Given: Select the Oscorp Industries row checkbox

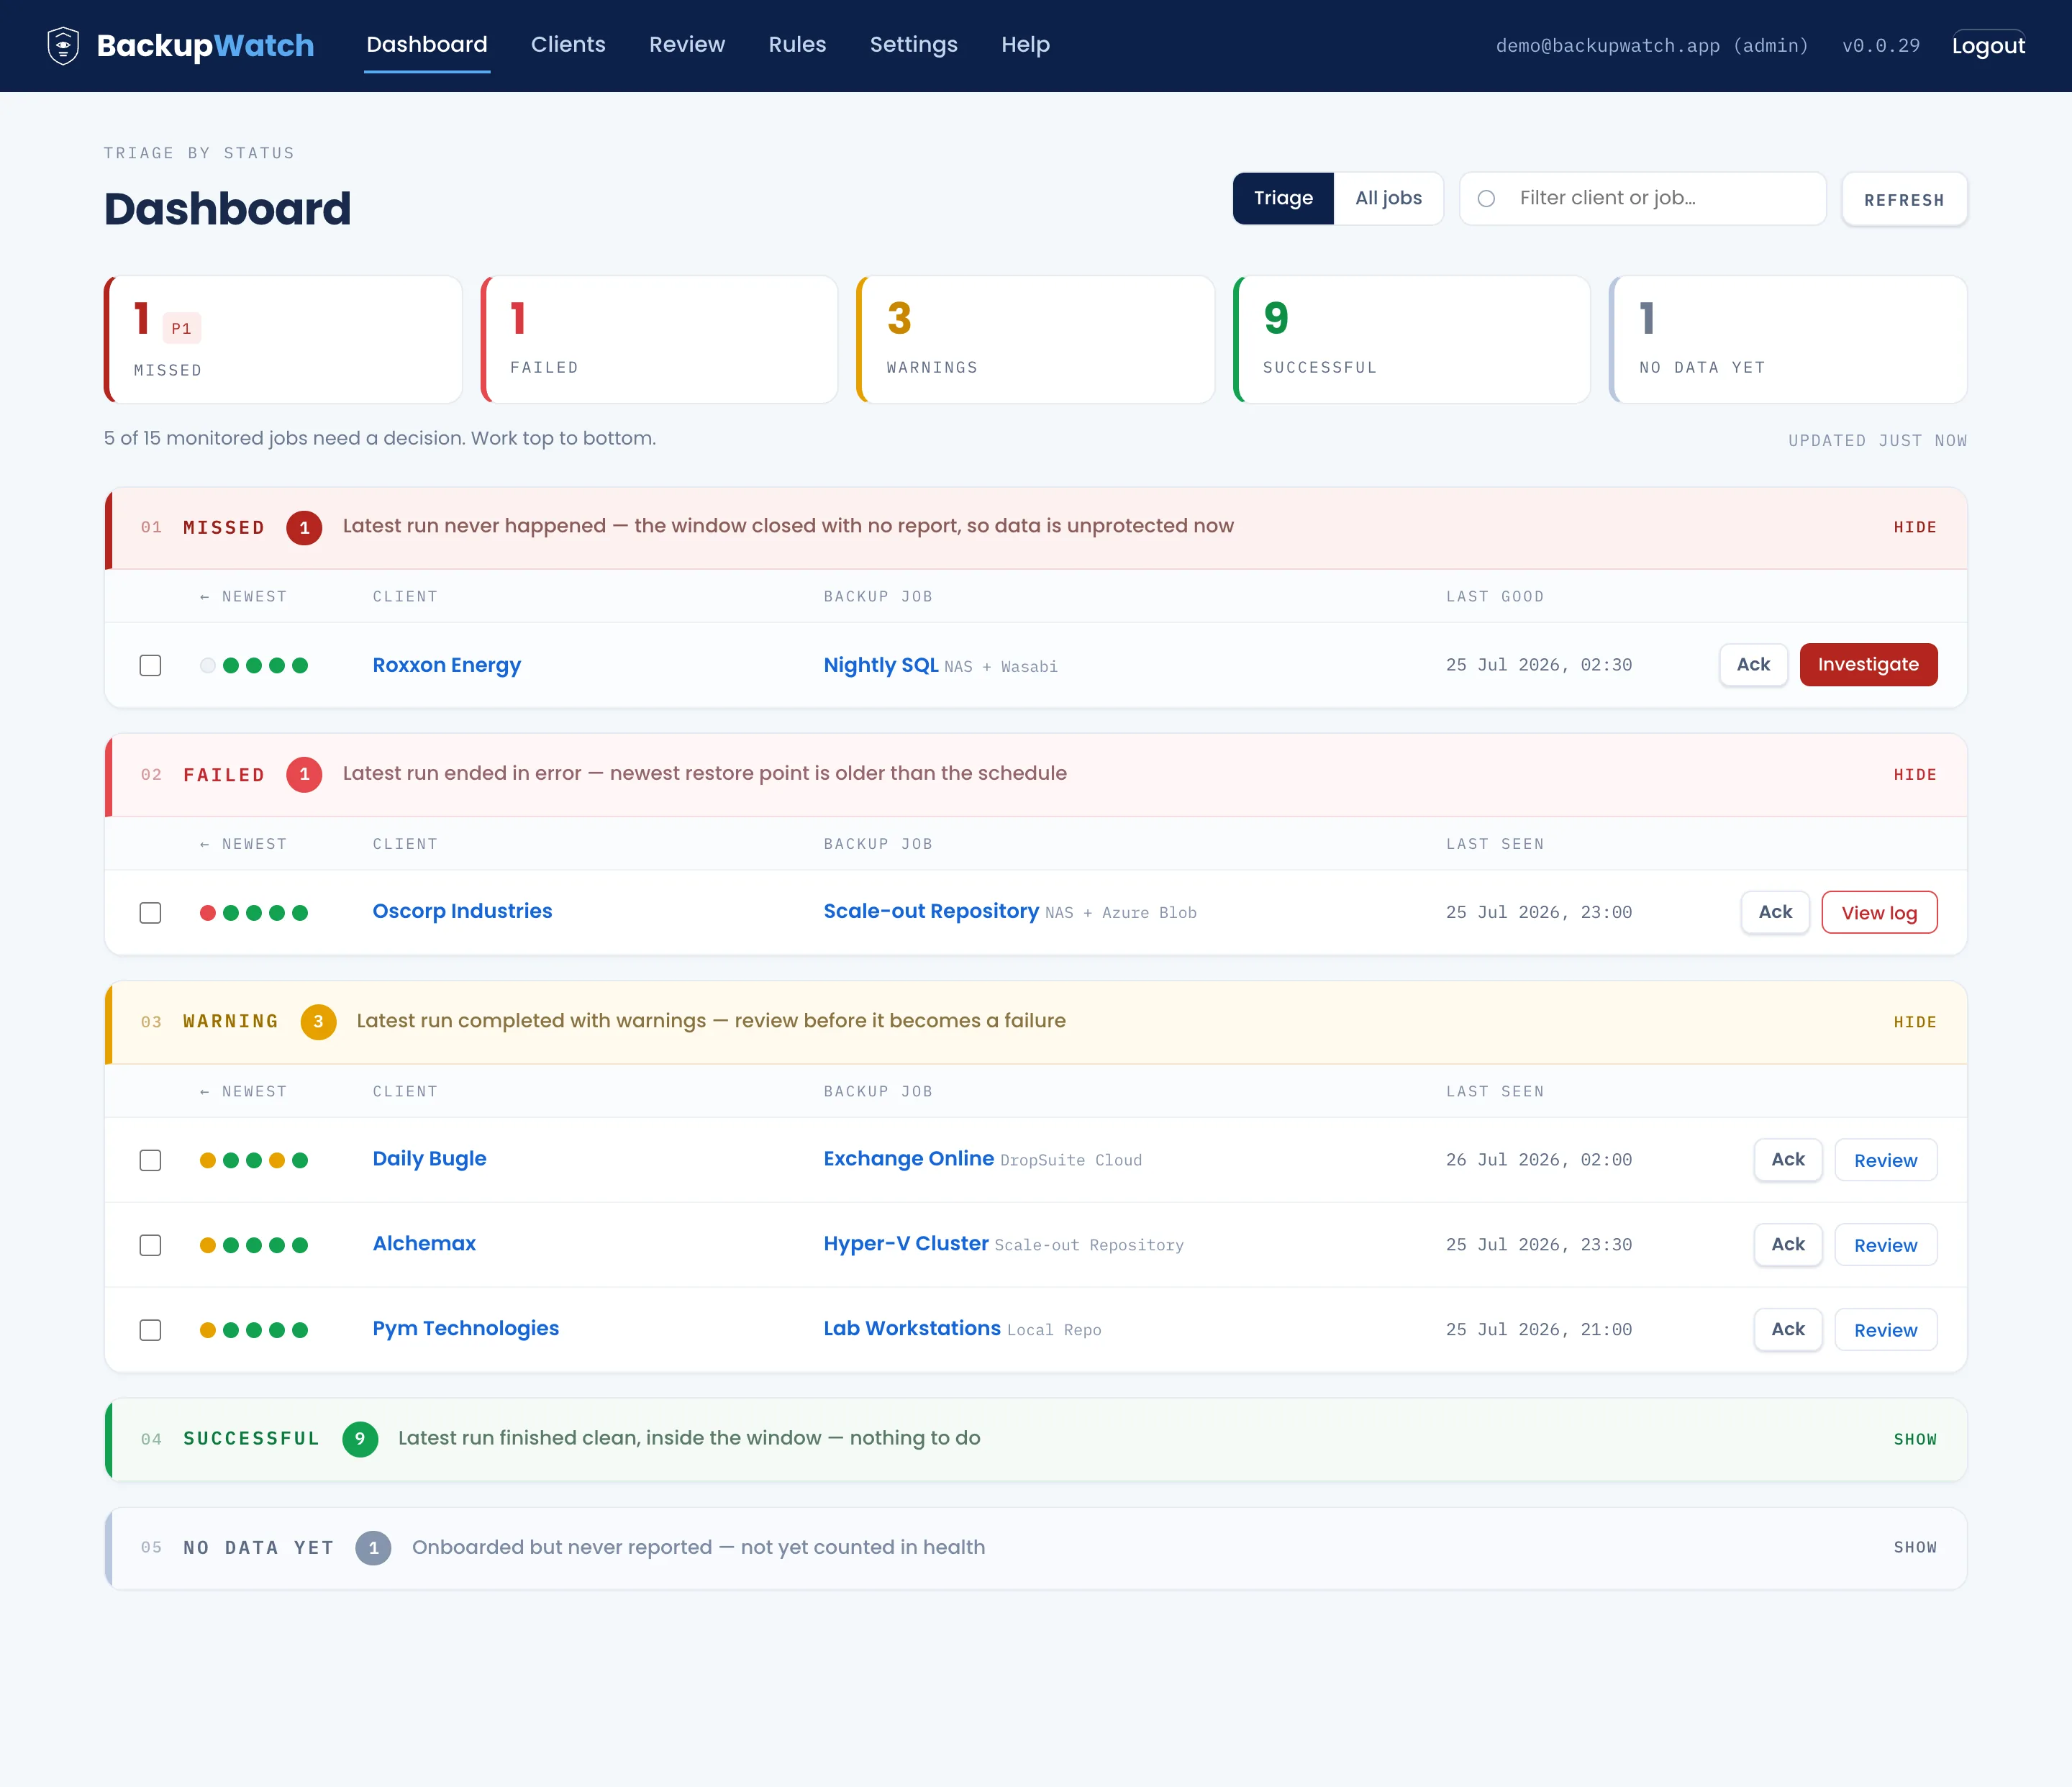Looking at the screenshot, I should pos(150,912).
